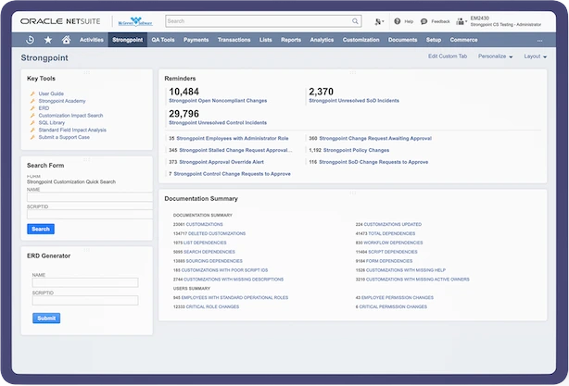Click the user profile avatar icon

[462, 20]
